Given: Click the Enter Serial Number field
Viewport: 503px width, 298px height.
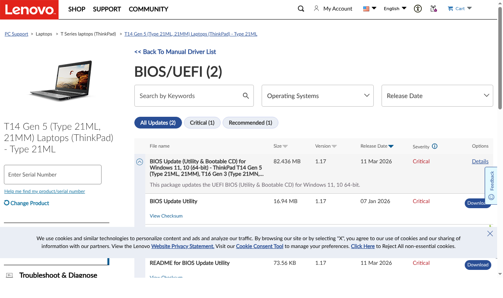Looking at the screenshot, I should pos(53,175).
